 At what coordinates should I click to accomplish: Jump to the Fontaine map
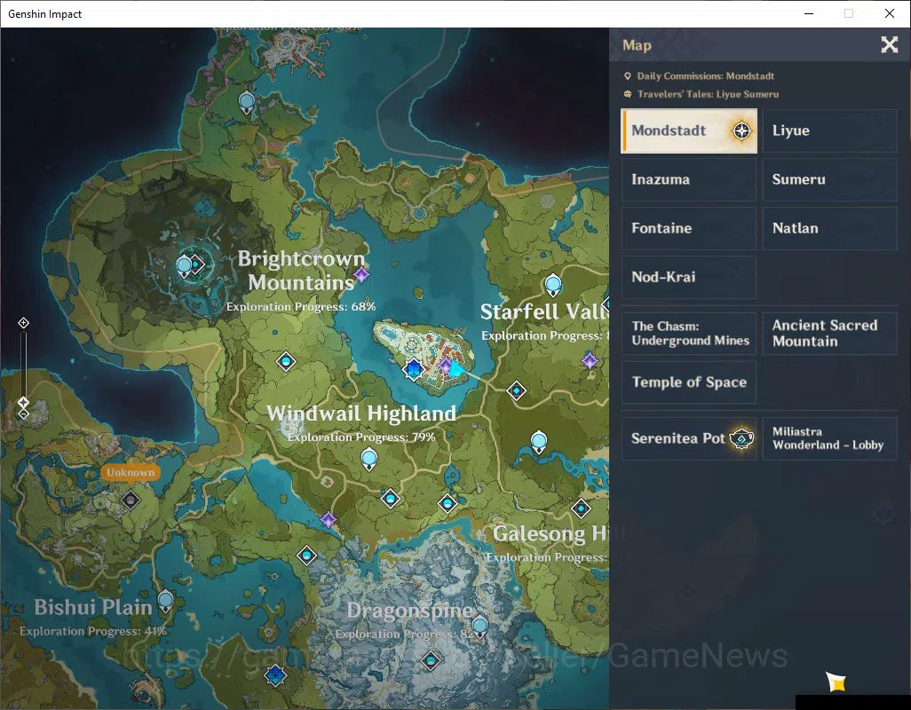(689, 228)
